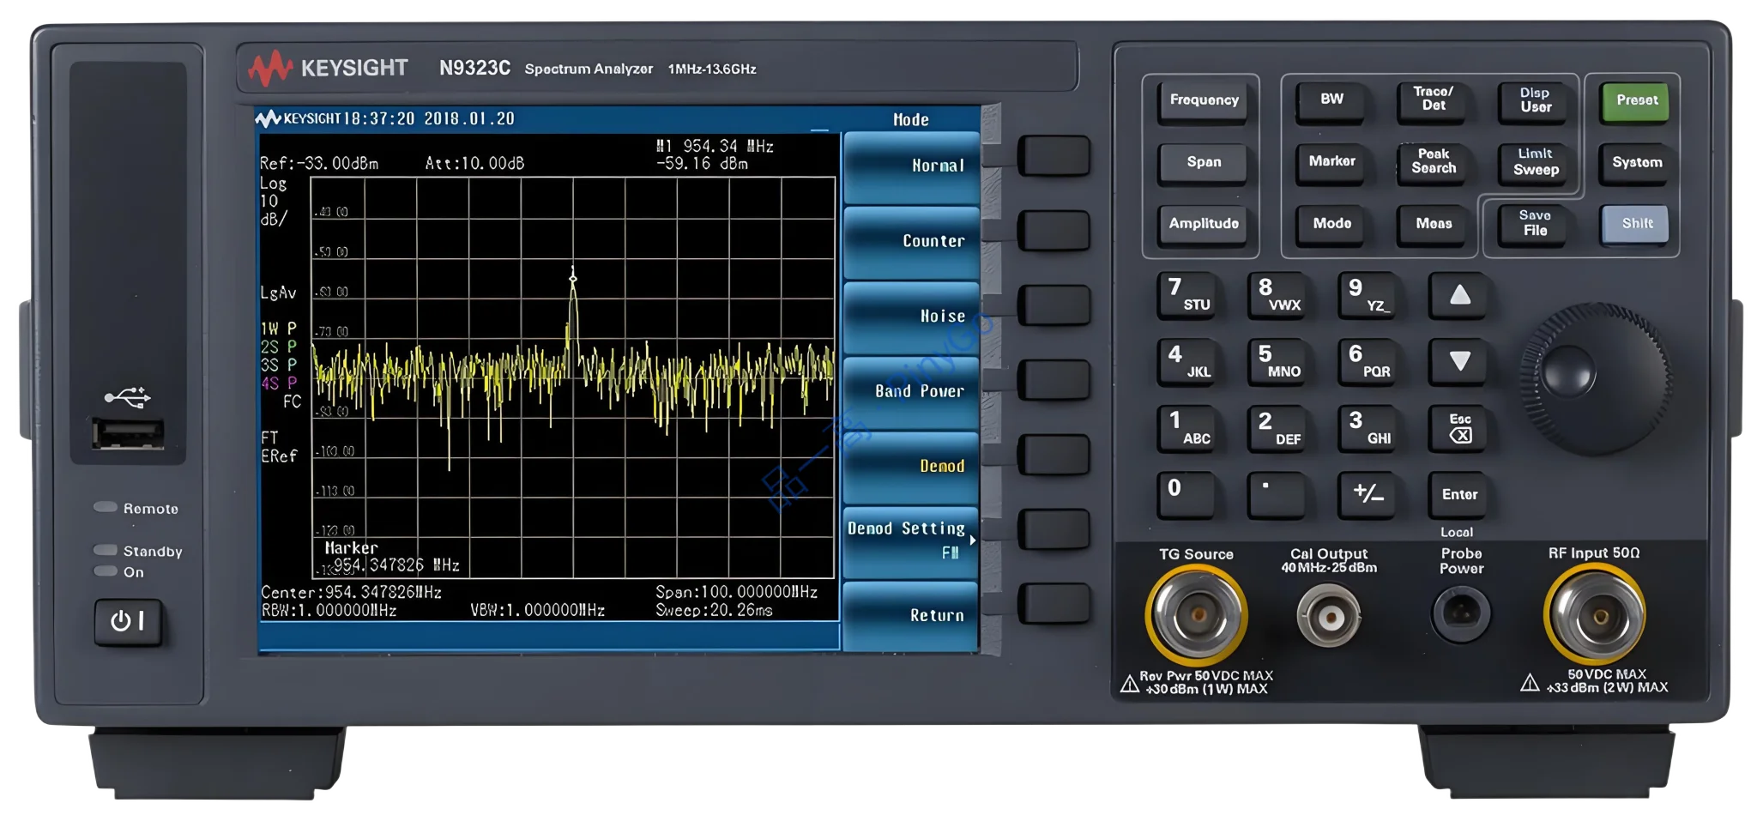Tap keypad digit 8 VWX

click(x=1278, y=295)
